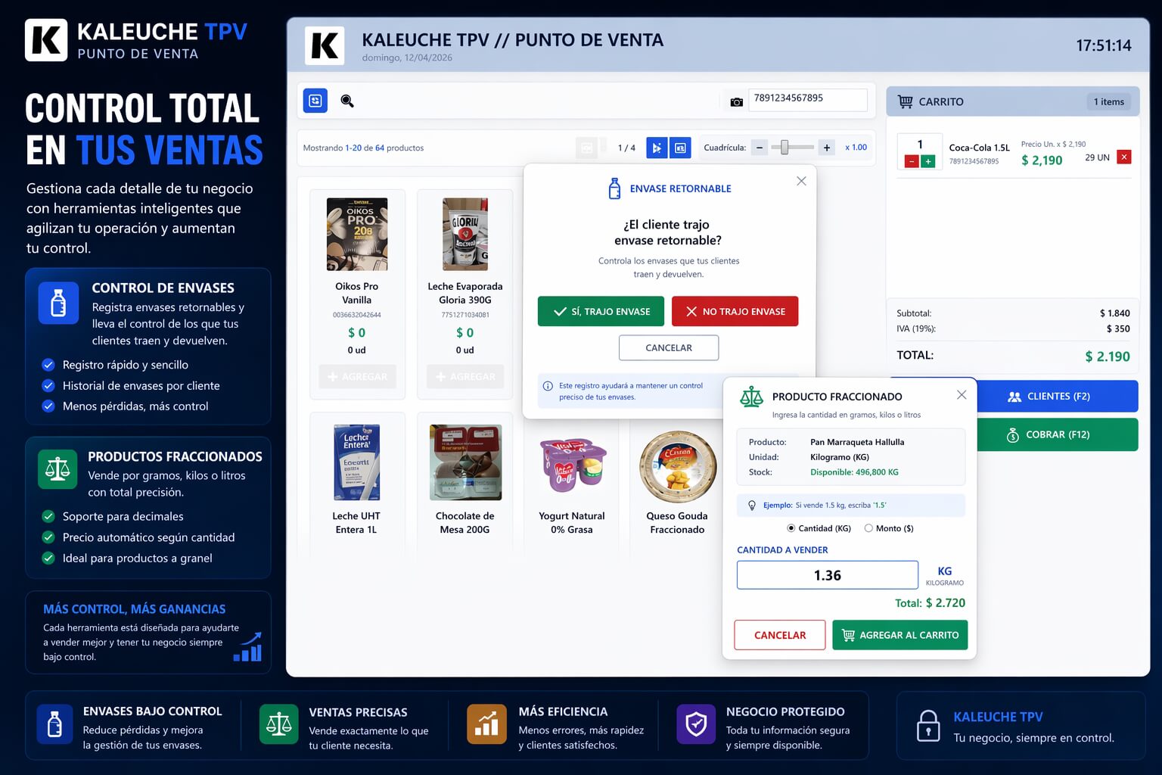
Task: Decrease grid size with the minus button
Action: click(x=760, y=148)
